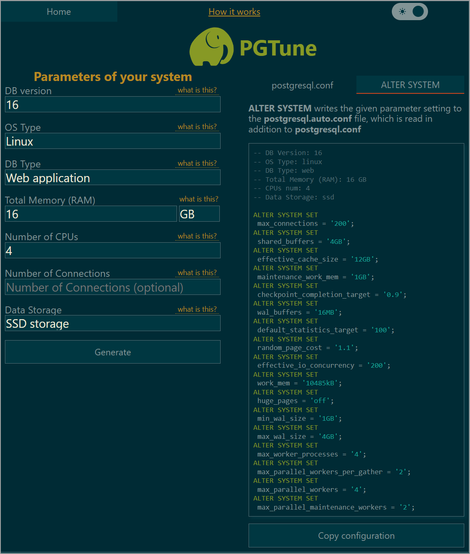Open 'what is this?' for Number of CPUs

point(197,236)
